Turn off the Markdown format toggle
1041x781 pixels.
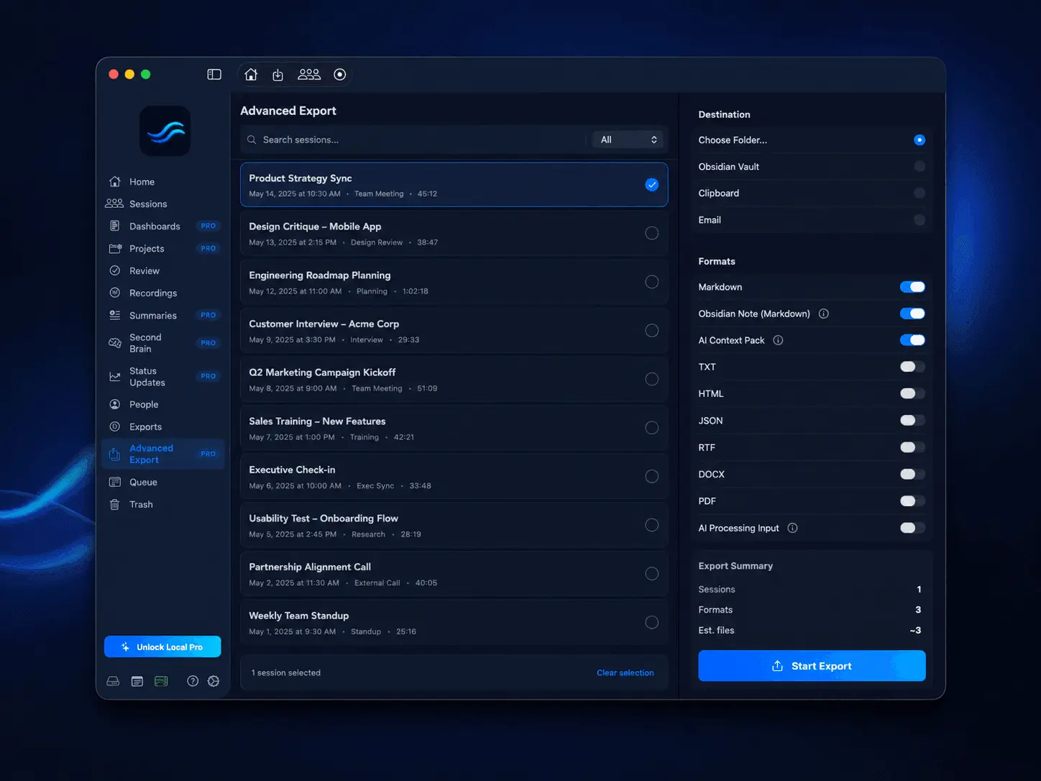(912, 287)
